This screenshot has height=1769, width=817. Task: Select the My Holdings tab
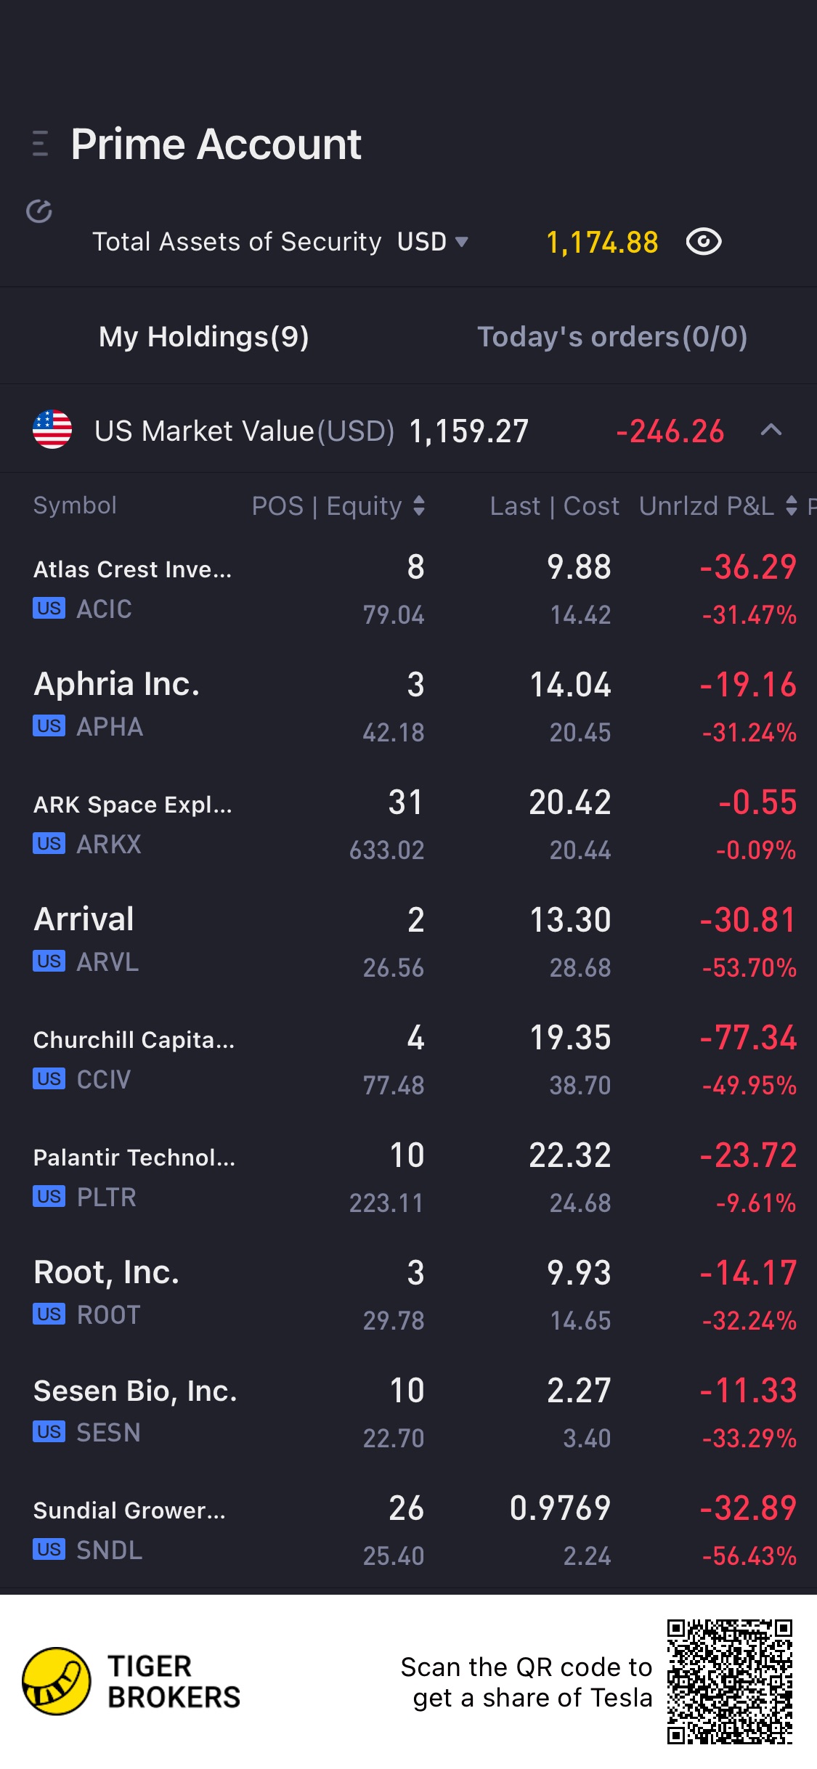[x=204, y=337]
